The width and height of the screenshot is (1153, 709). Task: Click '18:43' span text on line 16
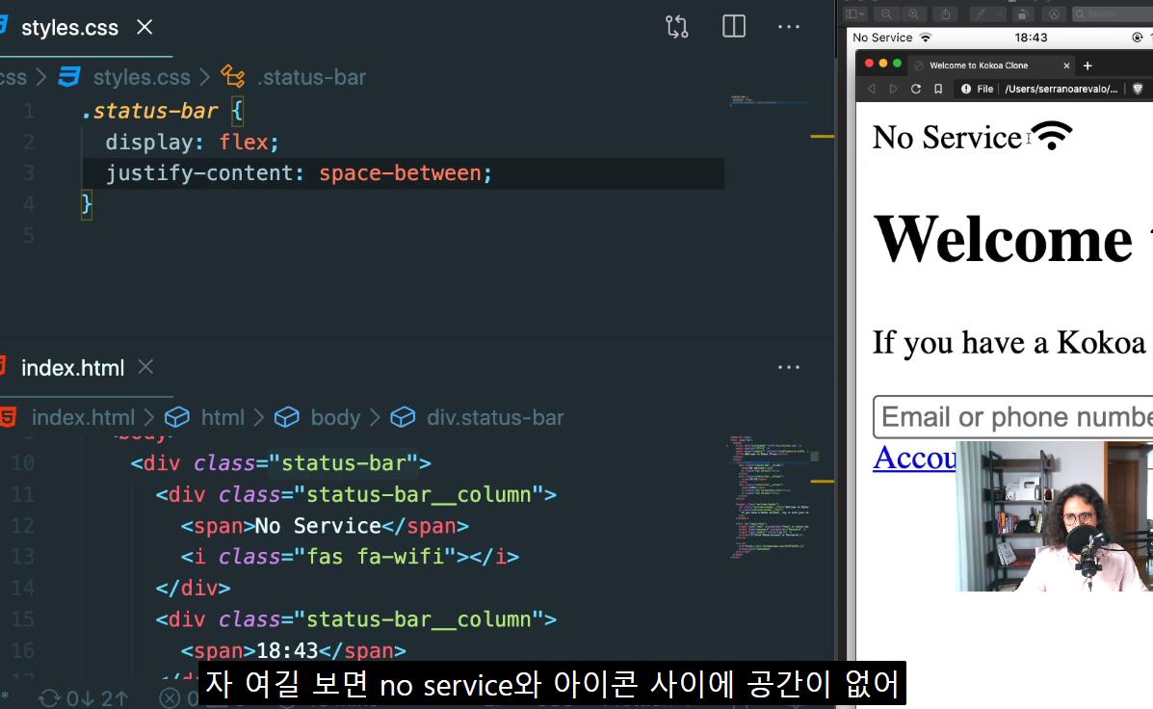[287, 651]
